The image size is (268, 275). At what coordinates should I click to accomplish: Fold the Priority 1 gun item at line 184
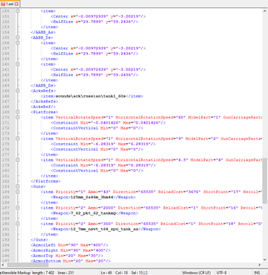click(x=17, y=192)
